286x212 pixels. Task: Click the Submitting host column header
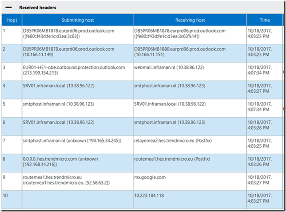click(77, 20)
